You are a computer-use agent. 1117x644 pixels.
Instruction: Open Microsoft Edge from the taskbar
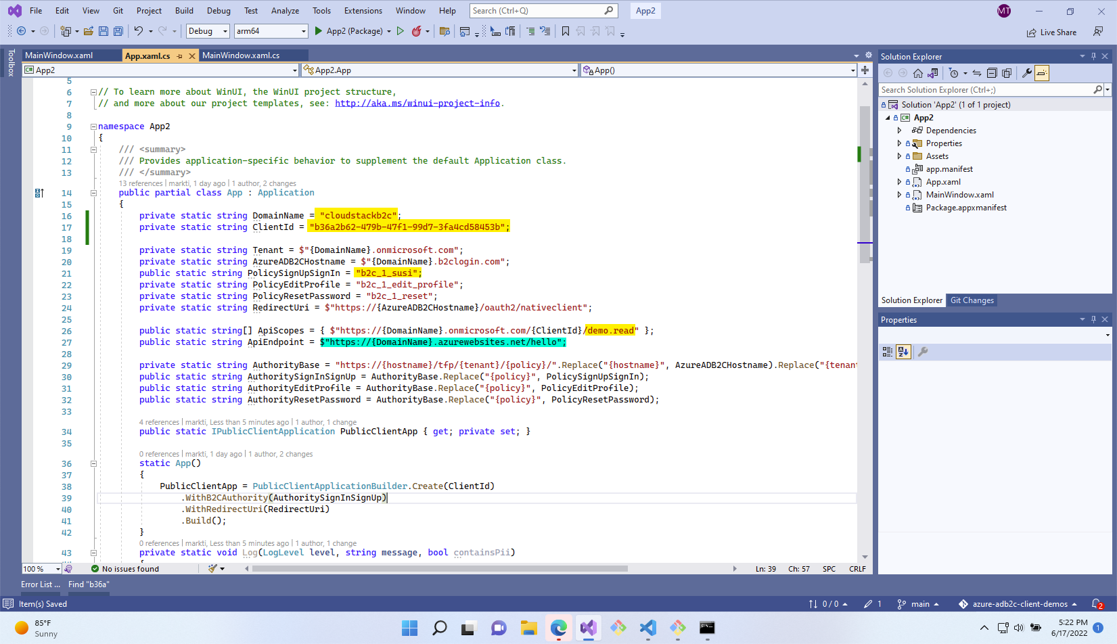coord(558,628)
